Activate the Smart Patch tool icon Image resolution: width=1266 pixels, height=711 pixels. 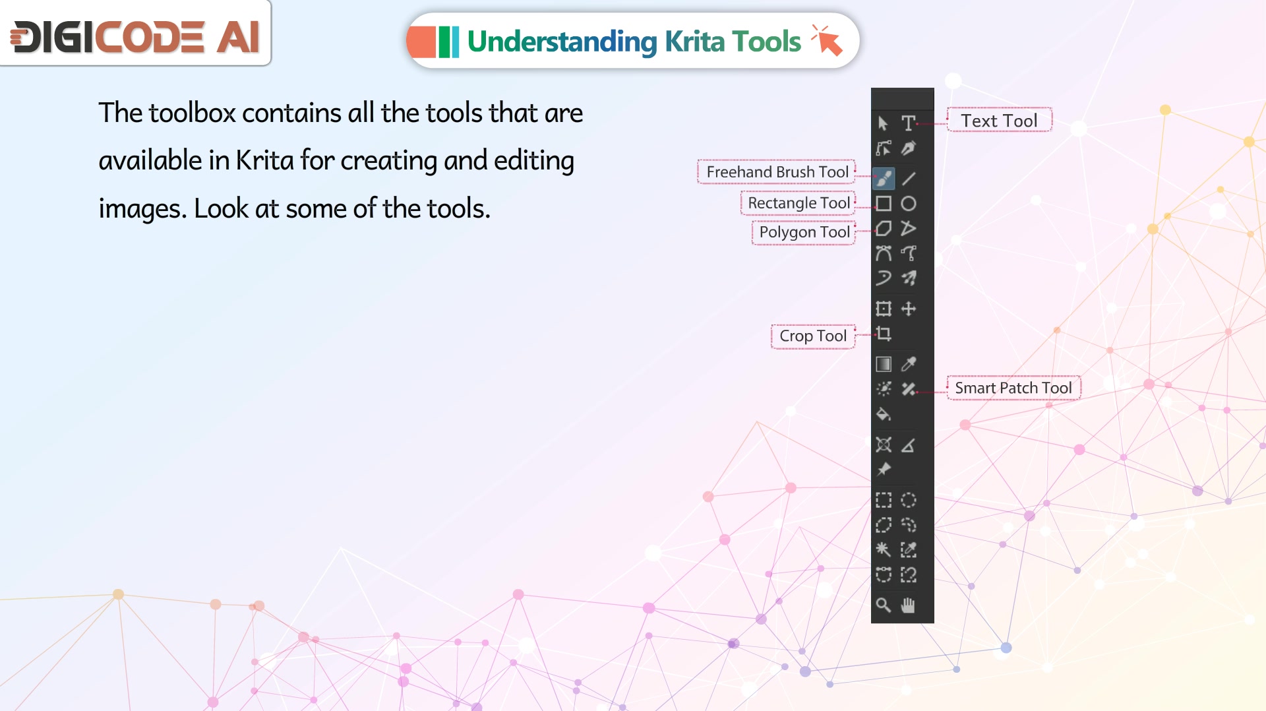(x=909, y=389)
